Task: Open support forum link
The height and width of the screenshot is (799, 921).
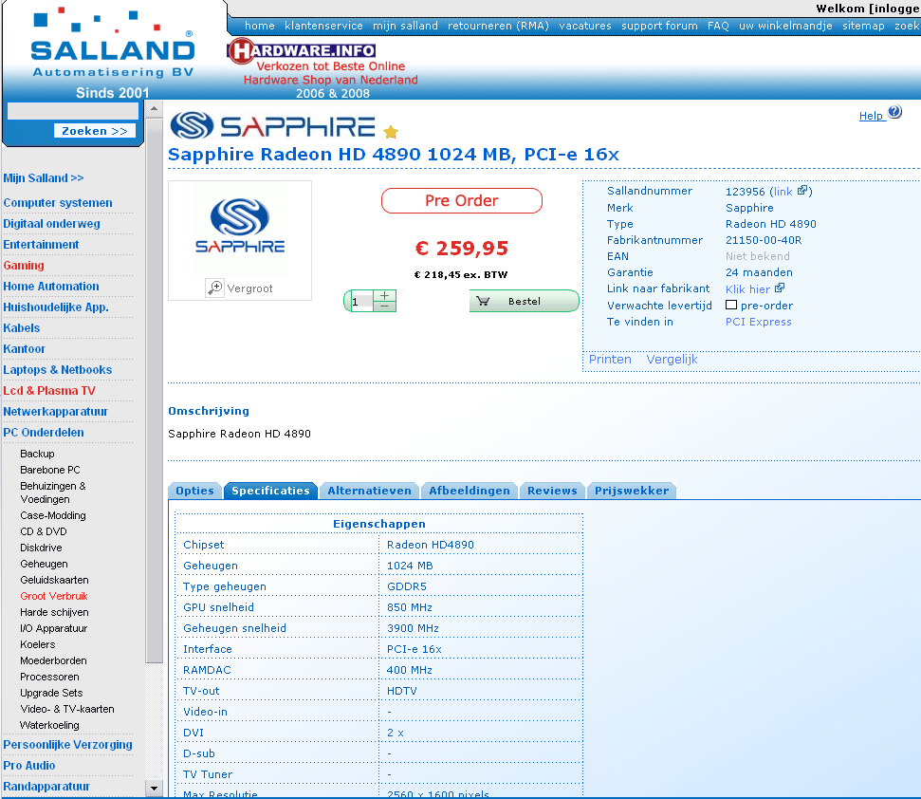Action: 659,26
